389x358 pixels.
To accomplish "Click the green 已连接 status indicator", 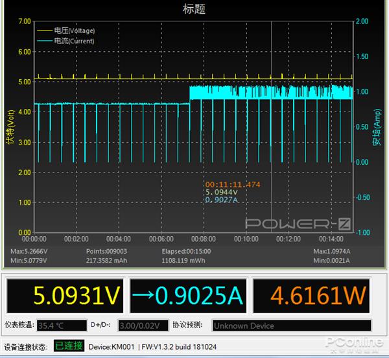I will tap(69, 346).
